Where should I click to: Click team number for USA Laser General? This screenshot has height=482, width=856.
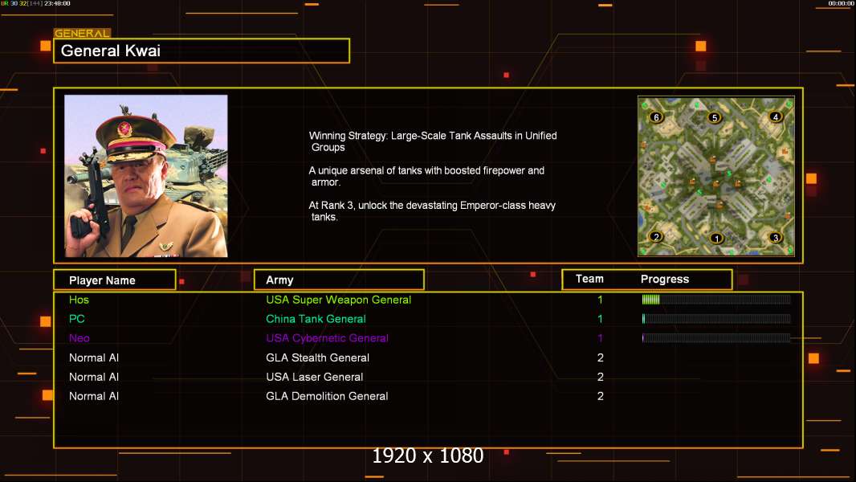[x=600, y=377]
